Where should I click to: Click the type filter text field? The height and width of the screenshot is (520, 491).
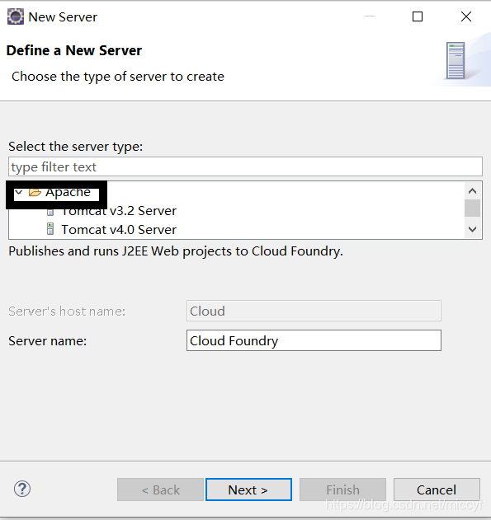point(245,166)
